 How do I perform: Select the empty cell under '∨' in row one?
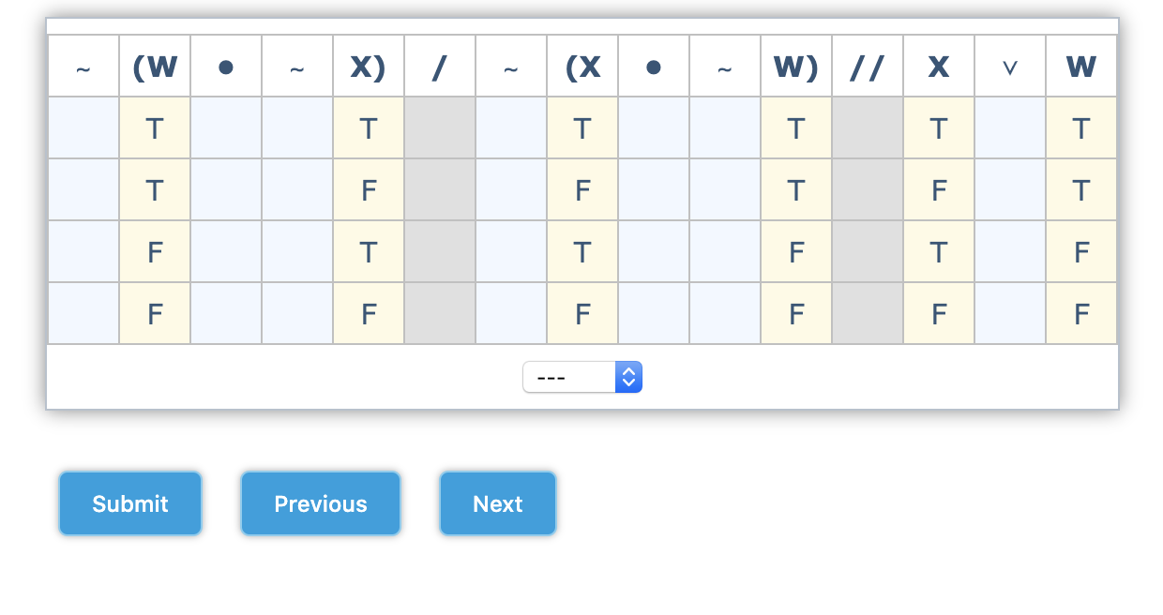[x=1010, y=127]
